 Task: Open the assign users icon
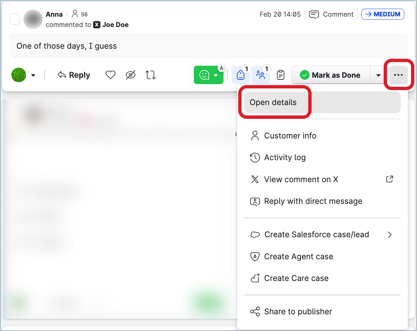pyautogui.click(x=261, y=75)
